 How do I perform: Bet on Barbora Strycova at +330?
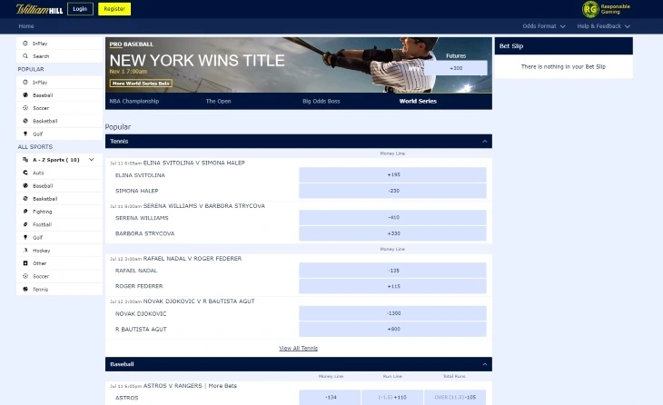point(393,233)
